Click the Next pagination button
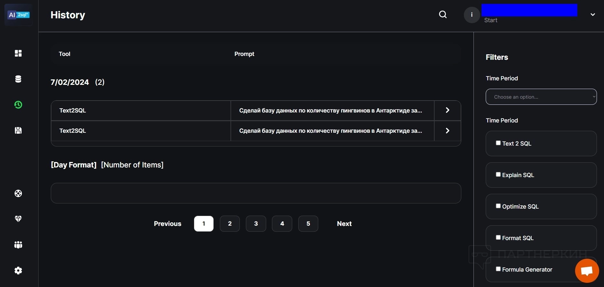 click(x=344, y=224)
